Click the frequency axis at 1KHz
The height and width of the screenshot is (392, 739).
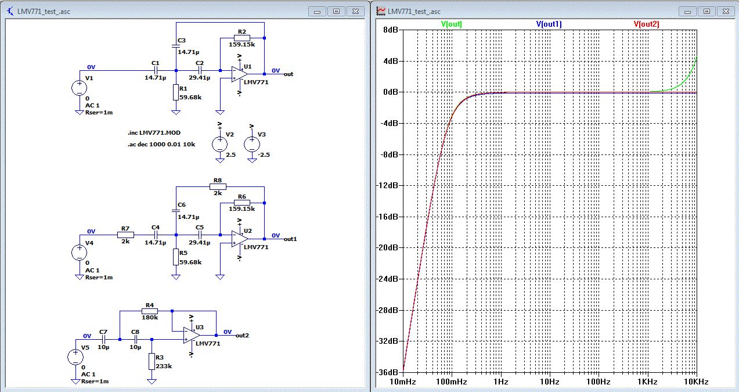tap(647, 382)
